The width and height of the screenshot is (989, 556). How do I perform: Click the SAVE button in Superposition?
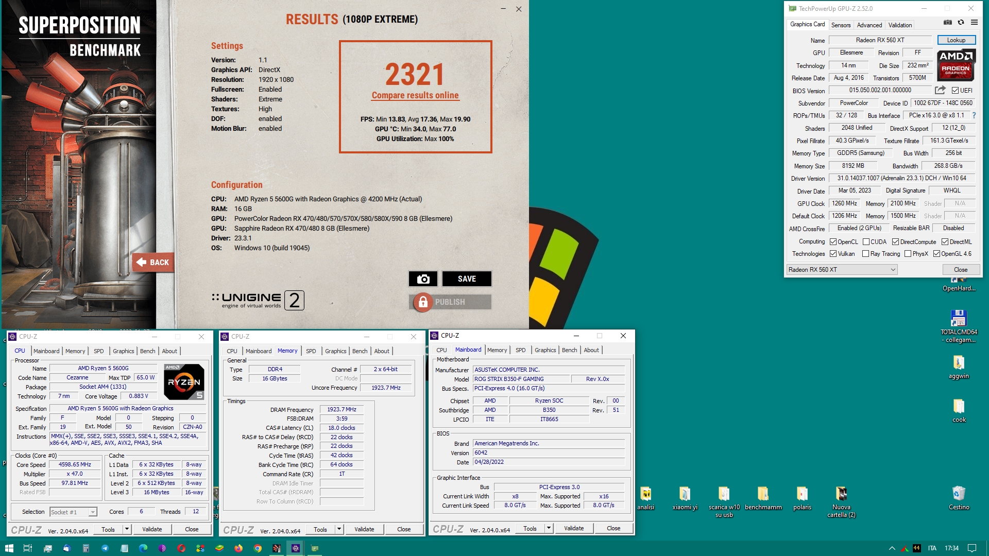pyautogui.click(x=467, y=279)
